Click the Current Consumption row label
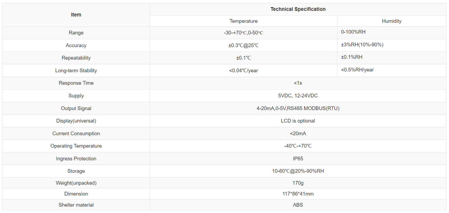This screenshot has width=449, height=213. [76, 134]
